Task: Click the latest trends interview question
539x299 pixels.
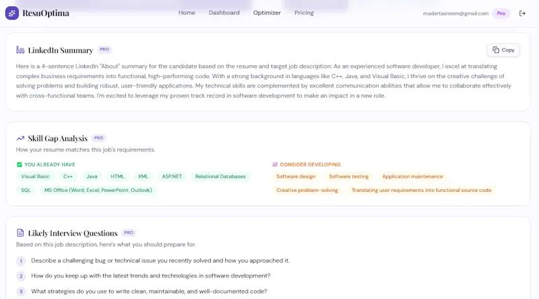Action: (x=150, y=275)
